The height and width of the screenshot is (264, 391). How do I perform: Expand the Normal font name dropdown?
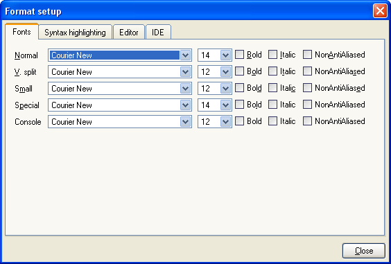(185, 55)
